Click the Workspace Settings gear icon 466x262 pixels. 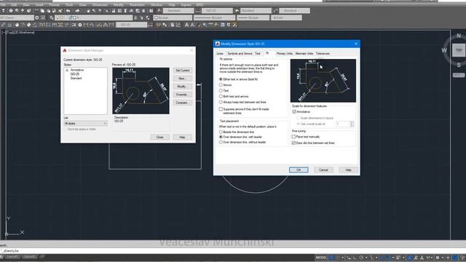click(x=37, y=17)
